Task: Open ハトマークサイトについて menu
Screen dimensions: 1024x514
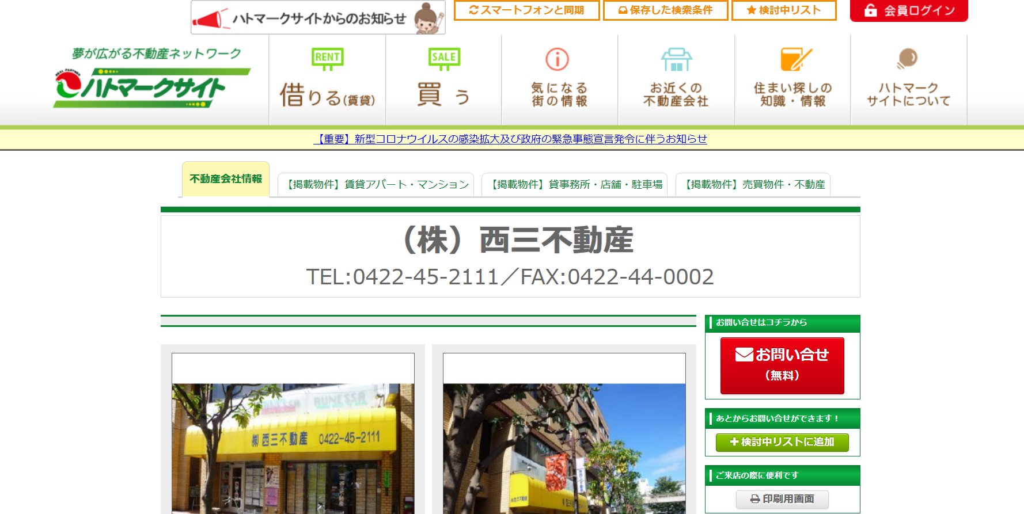Action: [909, 80]
